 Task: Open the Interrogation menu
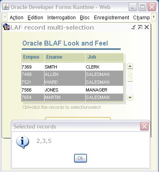point(61,18)
